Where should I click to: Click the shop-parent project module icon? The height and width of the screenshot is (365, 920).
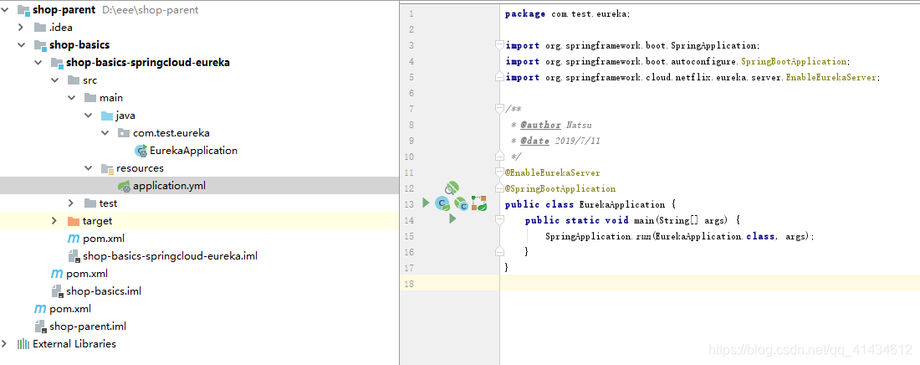click(x=23, y=10)
